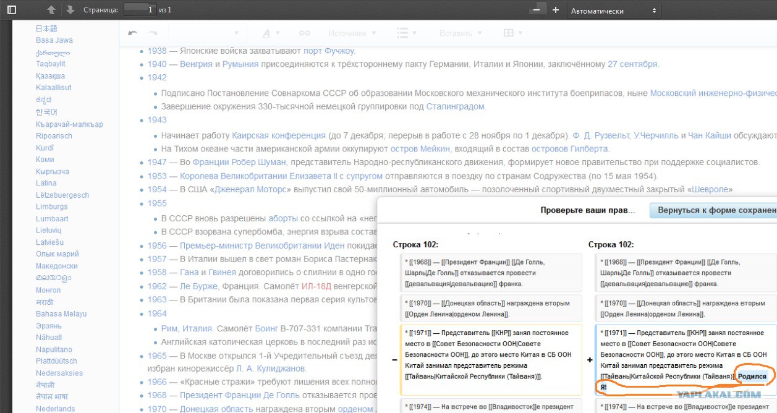The height and width of the screenshot is (413, 777).
Task: Click the year 1938 link
Action: pos(157,51)
